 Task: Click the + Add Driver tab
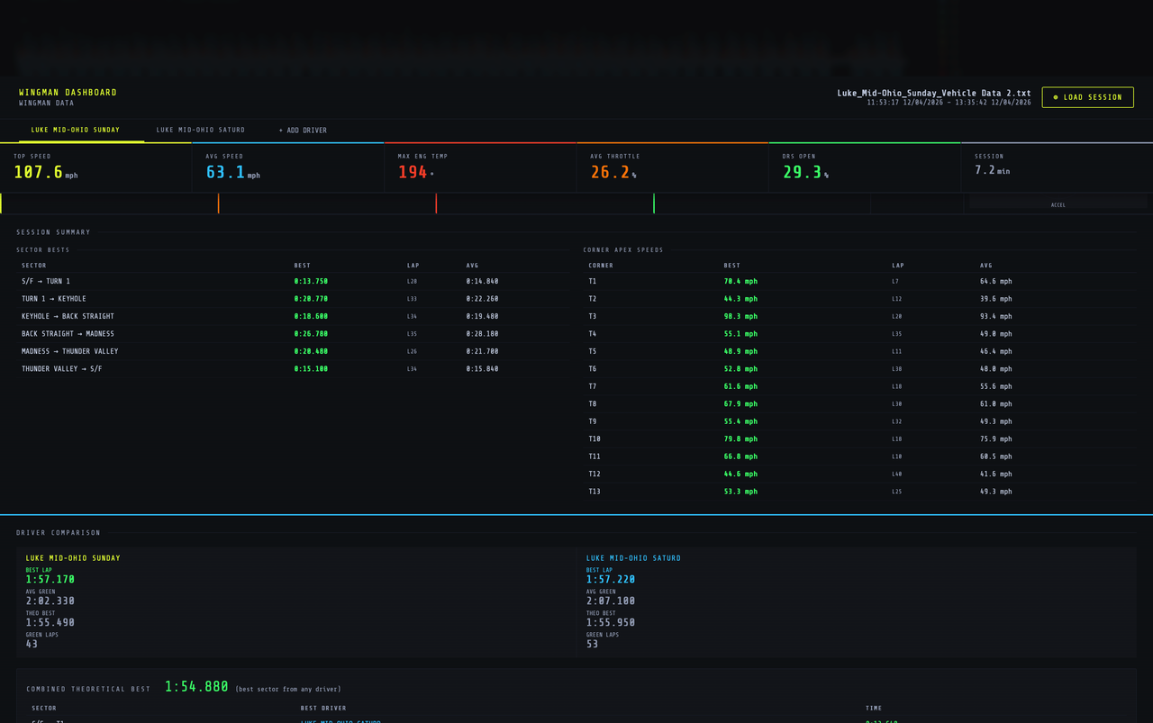pyautogui.click(x=303, y=131)
